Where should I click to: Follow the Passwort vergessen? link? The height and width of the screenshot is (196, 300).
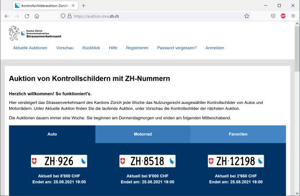[x=177, y=48]
